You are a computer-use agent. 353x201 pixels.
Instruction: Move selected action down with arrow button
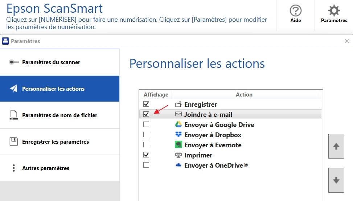[x=336, y=180]
